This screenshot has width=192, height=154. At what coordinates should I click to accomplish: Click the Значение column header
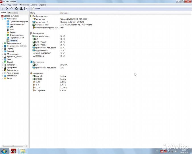[x=89, y=13]
